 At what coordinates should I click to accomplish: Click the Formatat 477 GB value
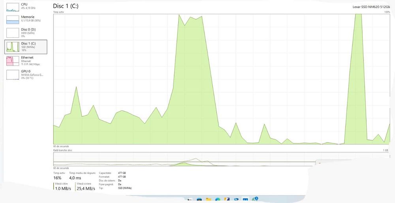click(122, 177)
